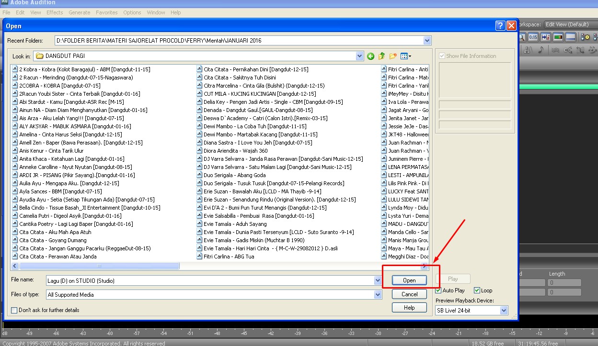This screenshot has height=346, width=598.
Task: Show the 0:15 time window in Audition toolbar
Action: (533, 37)
